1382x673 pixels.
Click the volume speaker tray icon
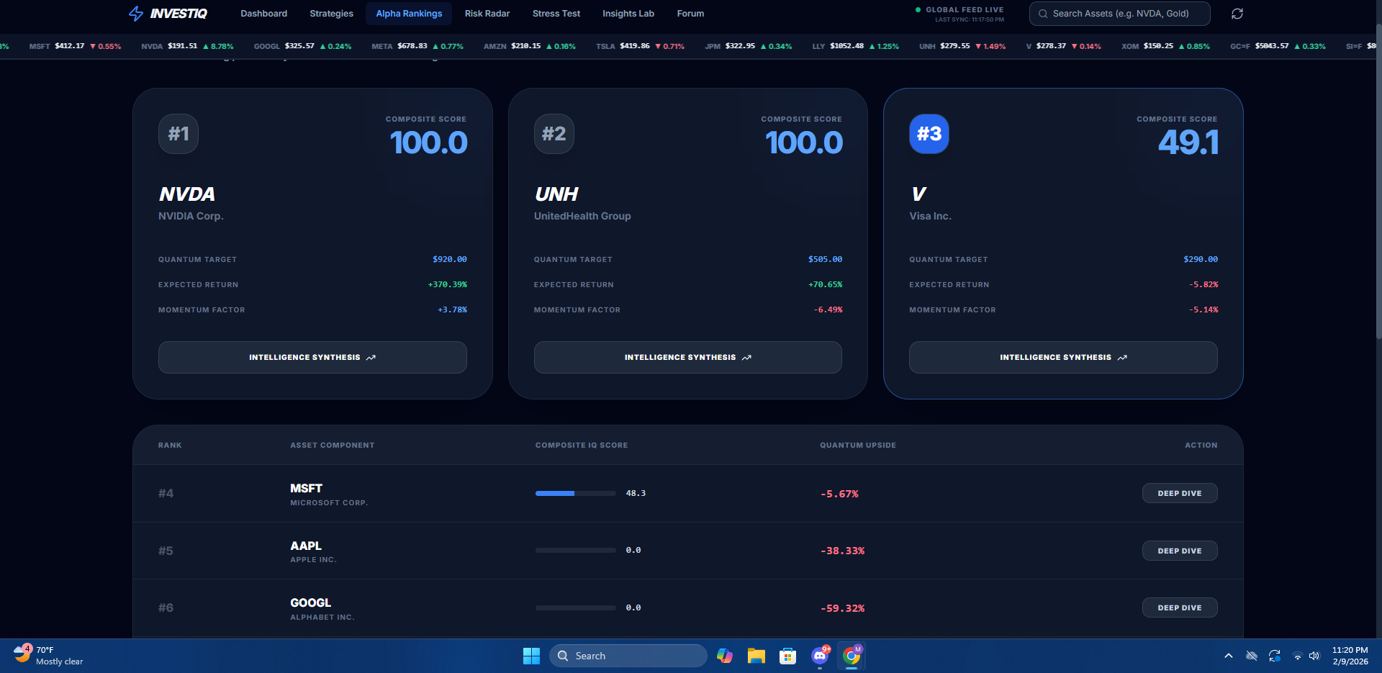(x=1314, y=656)
